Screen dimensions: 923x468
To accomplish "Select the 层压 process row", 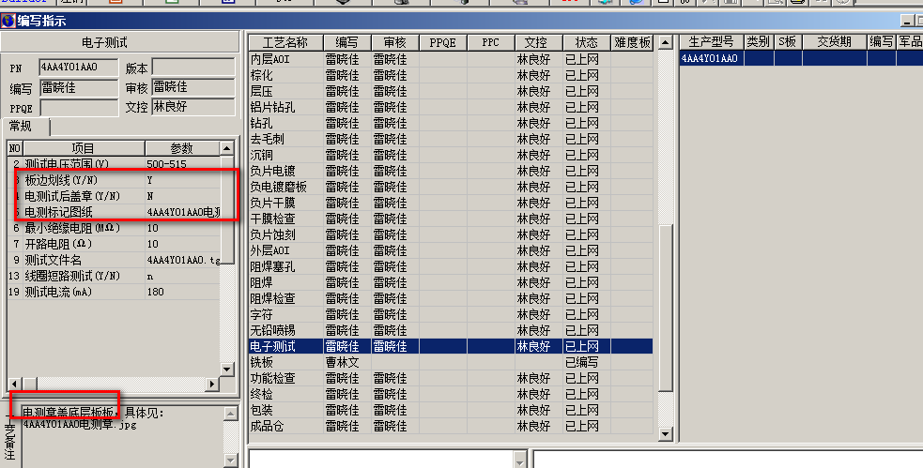I will [x=451, y=91].
